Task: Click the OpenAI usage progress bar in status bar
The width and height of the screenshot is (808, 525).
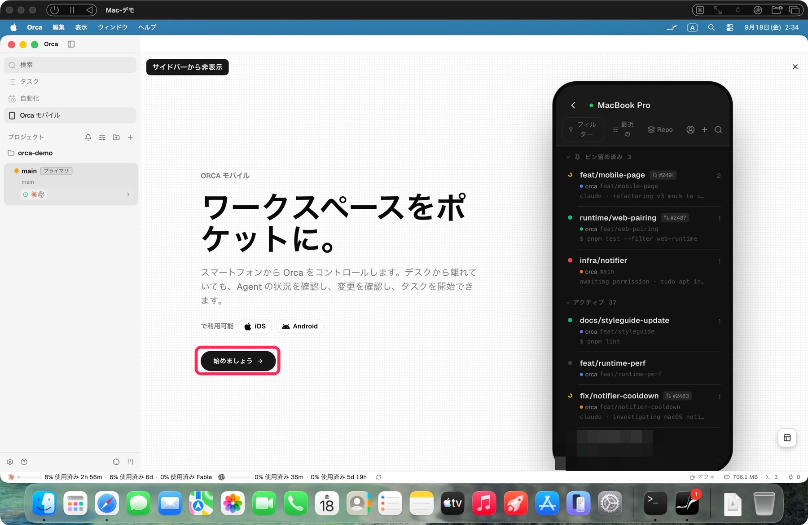Action: coord(239,477)
